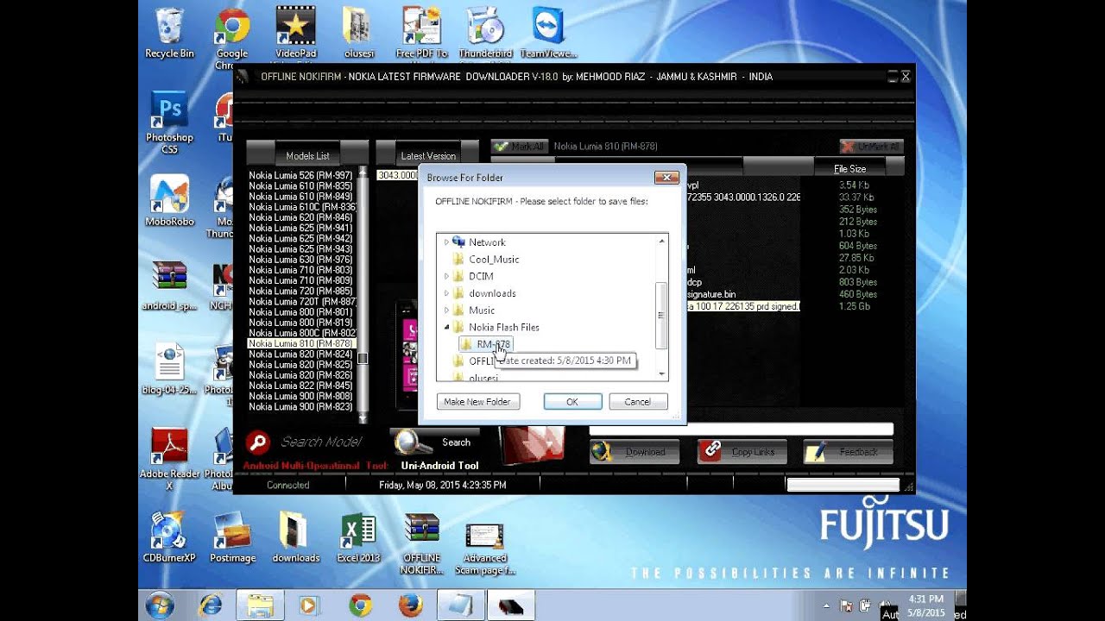Screen dimensions: 1105x621
Task: Open Chrome from the taskbar
Action: pos(360,605)
